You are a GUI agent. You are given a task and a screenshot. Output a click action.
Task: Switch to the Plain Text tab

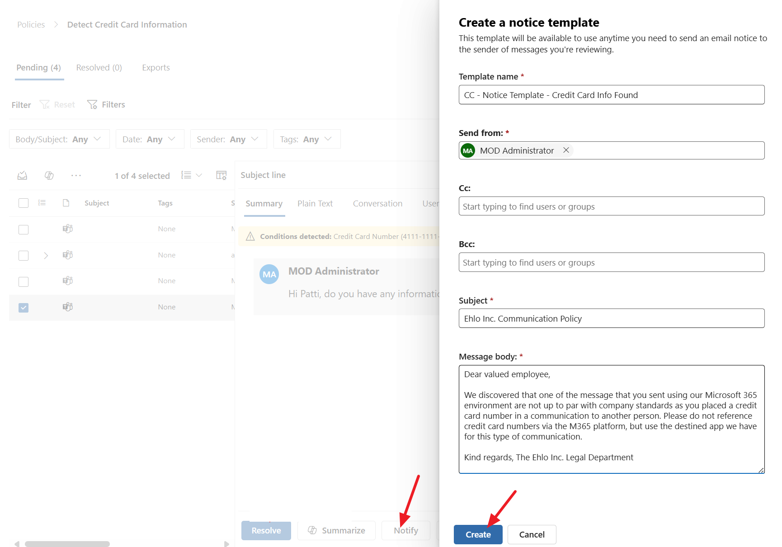[x=315, y=203]
